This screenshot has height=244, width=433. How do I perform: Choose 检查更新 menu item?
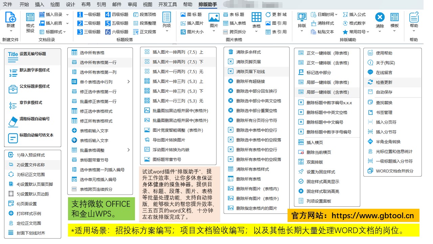coord(393,82)
